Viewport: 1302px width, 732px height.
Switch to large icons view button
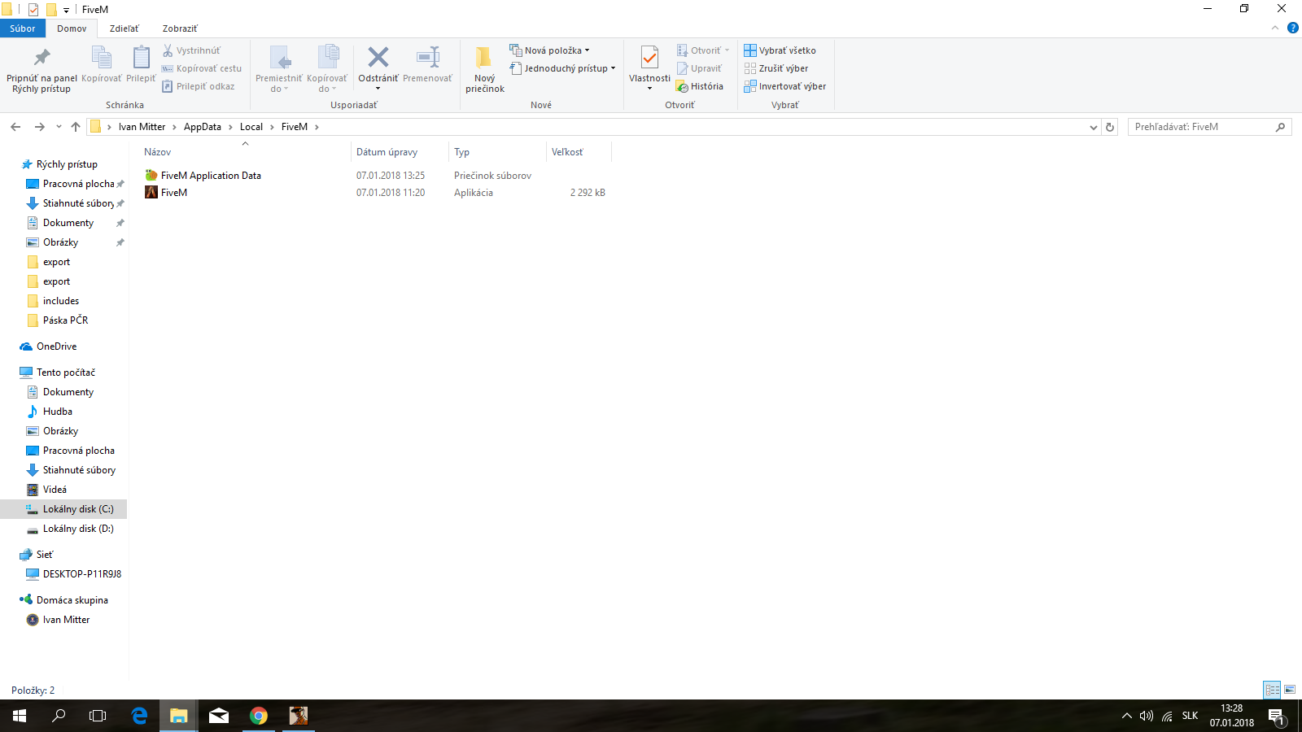(x=1290, y=690)
